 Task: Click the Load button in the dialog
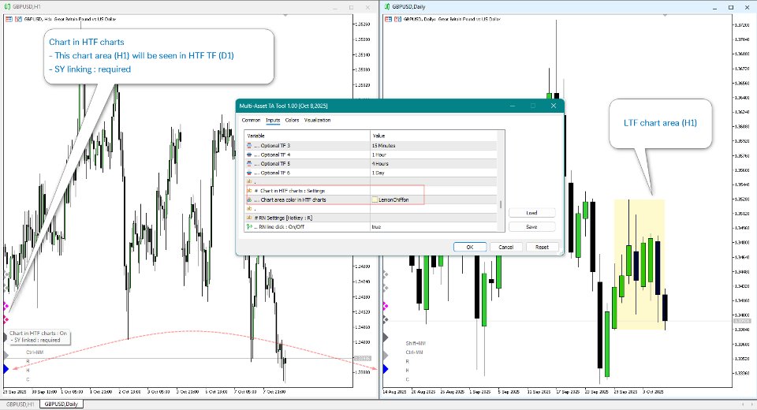click(531, 212)
